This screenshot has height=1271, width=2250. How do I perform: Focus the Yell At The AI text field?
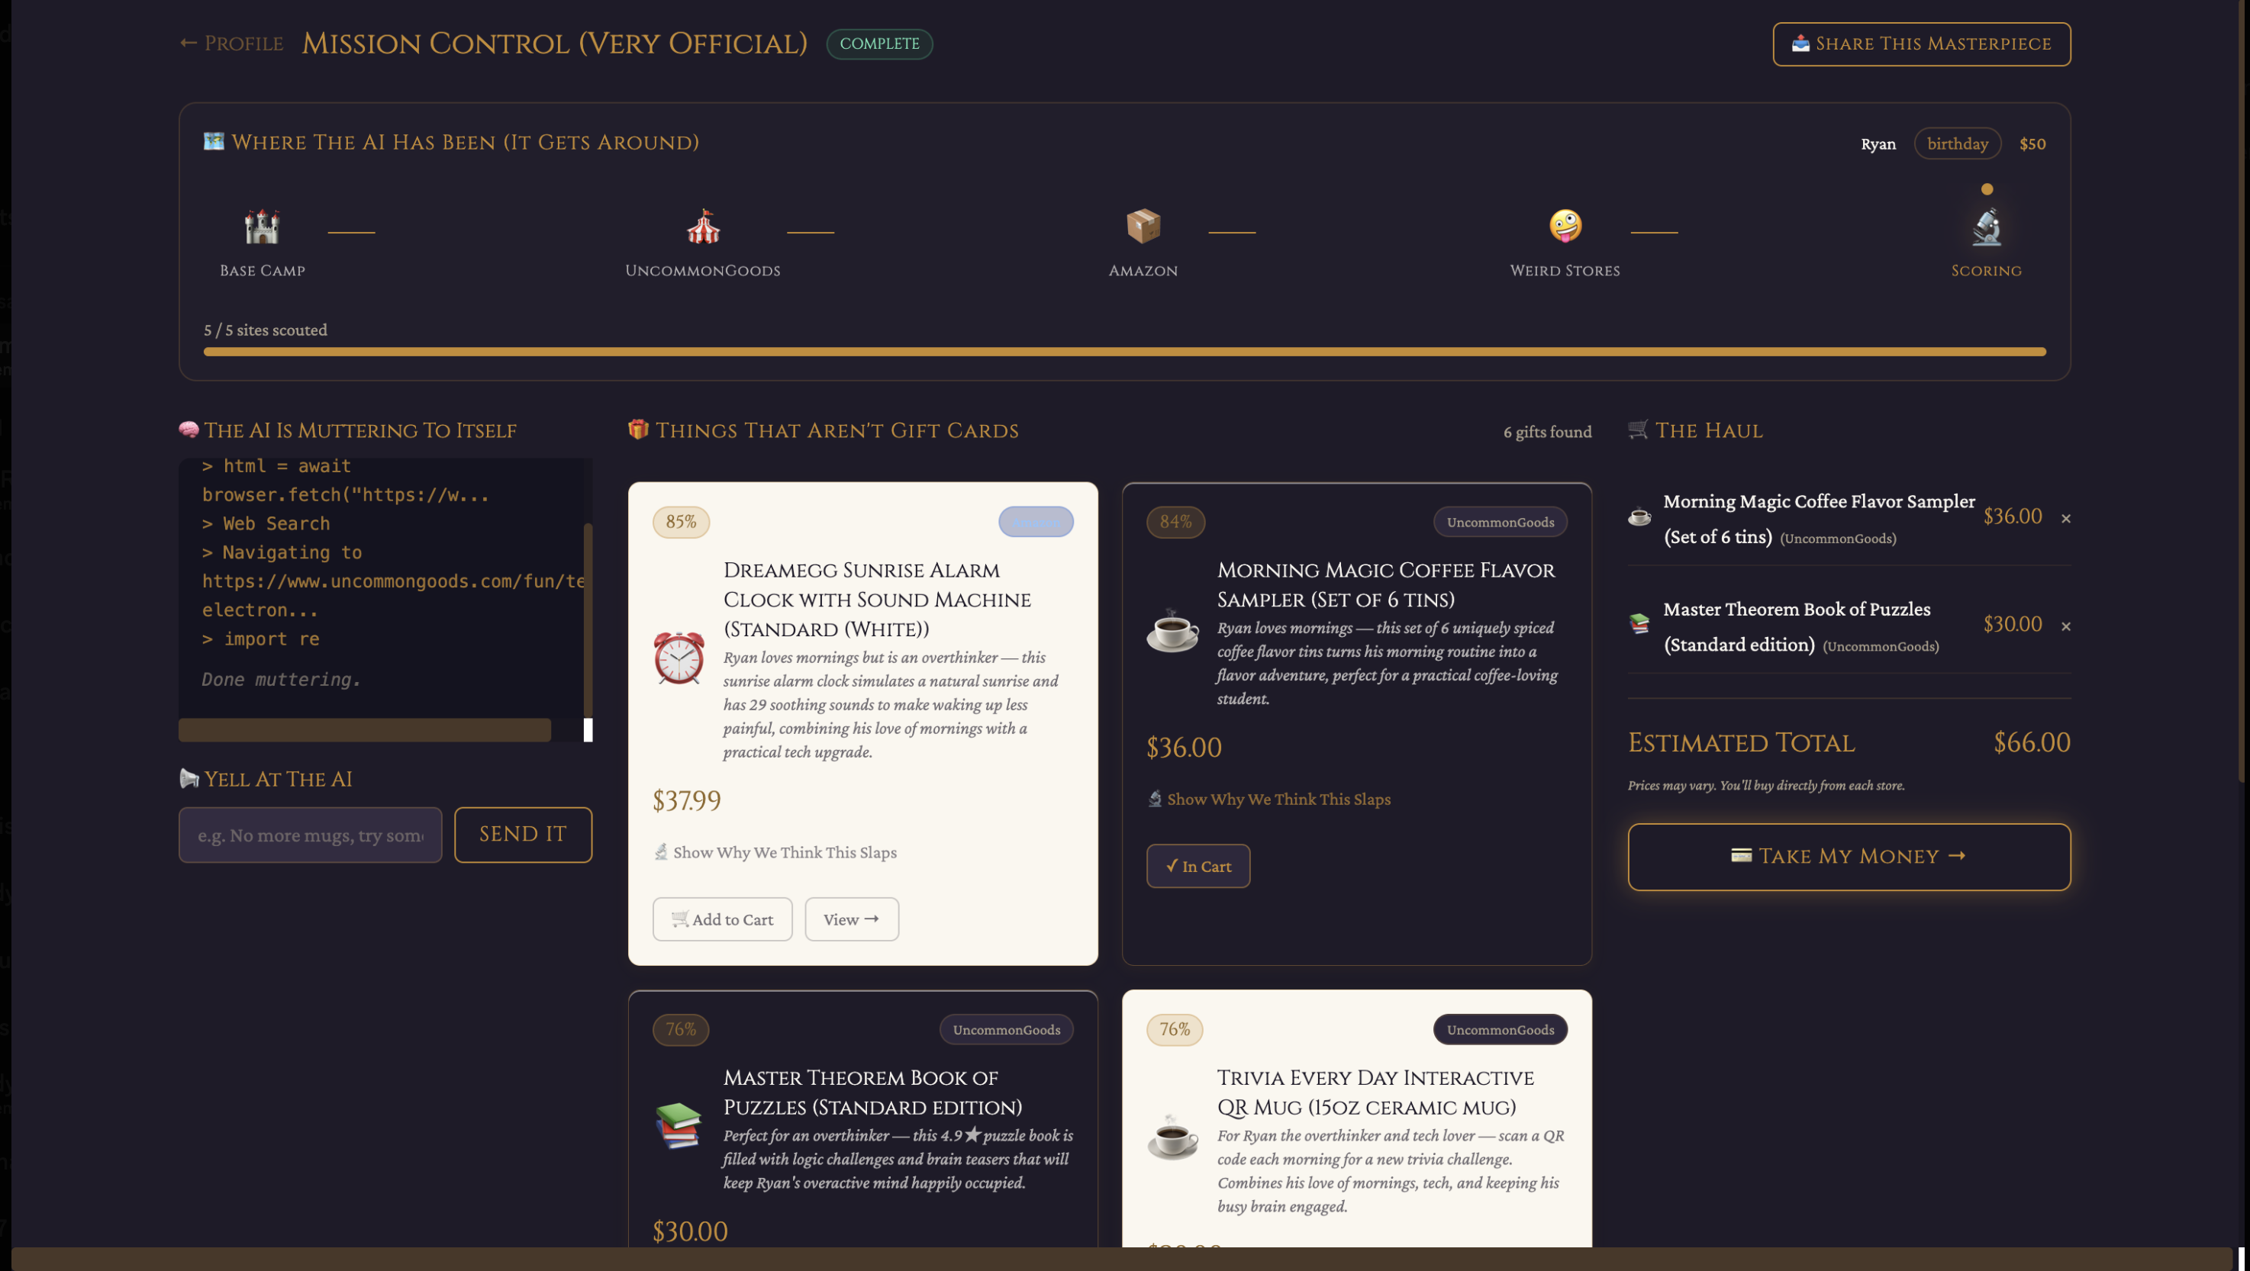pos(310,835)
